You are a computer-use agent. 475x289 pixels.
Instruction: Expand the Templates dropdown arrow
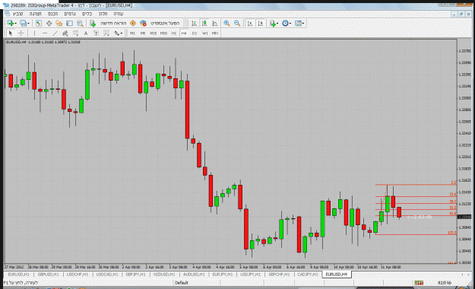click(303, 24)
